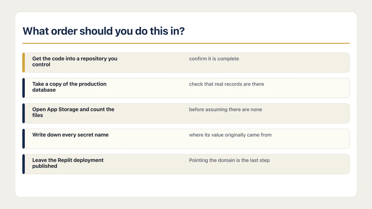This screenshot has height=209, width=372.
Task: Select the 'Take a copy of the production database' heading
Action: click(x=69, y=87)
